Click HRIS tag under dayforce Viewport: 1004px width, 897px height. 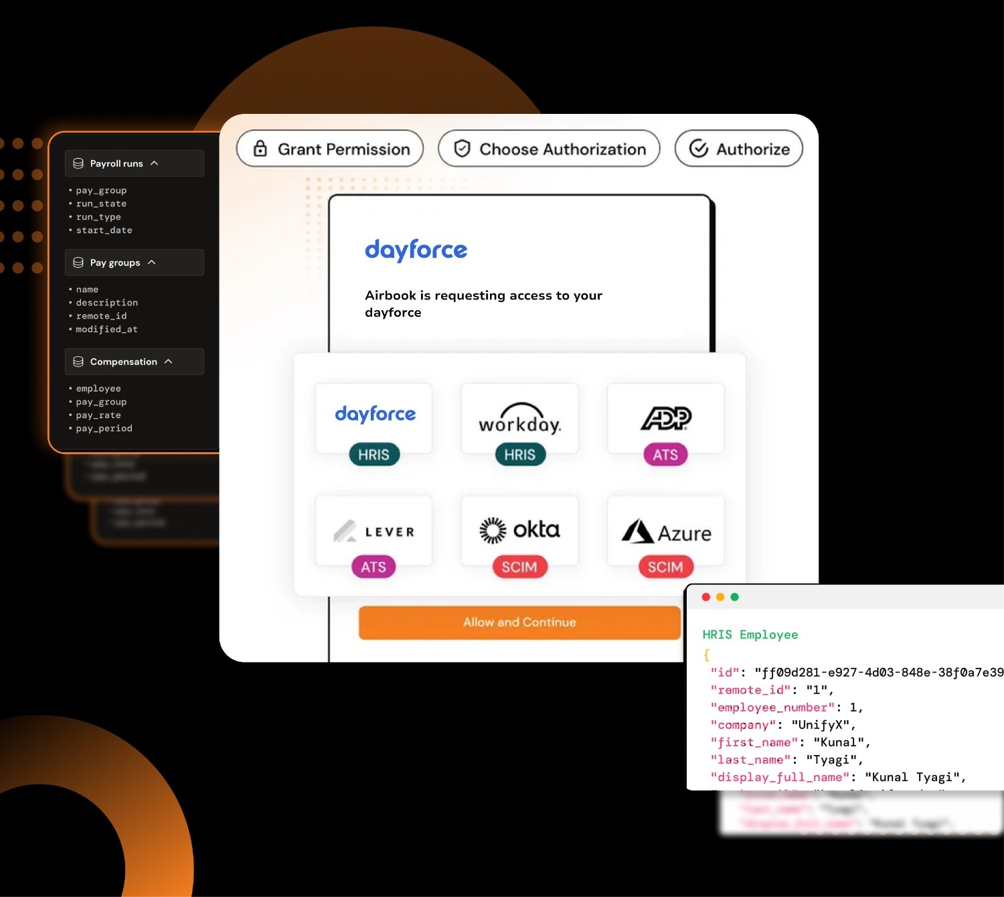(x=374, y=455)
